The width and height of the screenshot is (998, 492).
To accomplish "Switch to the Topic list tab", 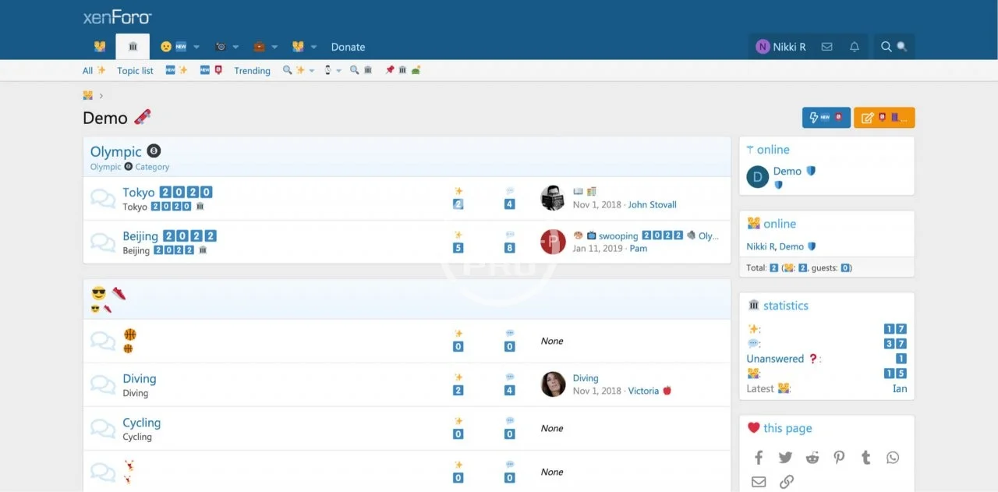I will [x=135, y=71].
